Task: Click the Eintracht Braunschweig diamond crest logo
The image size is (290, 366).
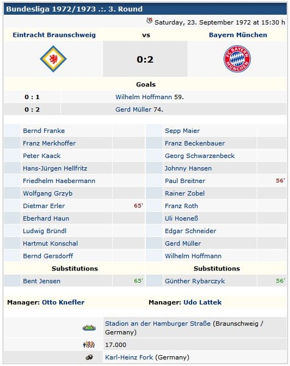Action: pos(53,59)
